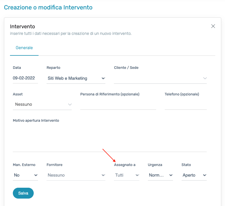Click the Assegnato a chevron arrow
The width and height of the screenshot is (225, 206).
137,175
